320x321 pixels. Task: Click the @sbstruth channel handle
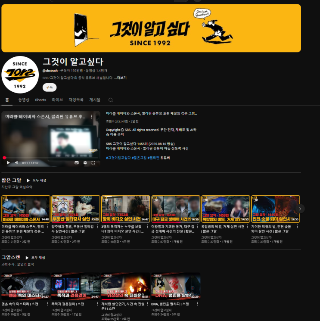[50, 71]
